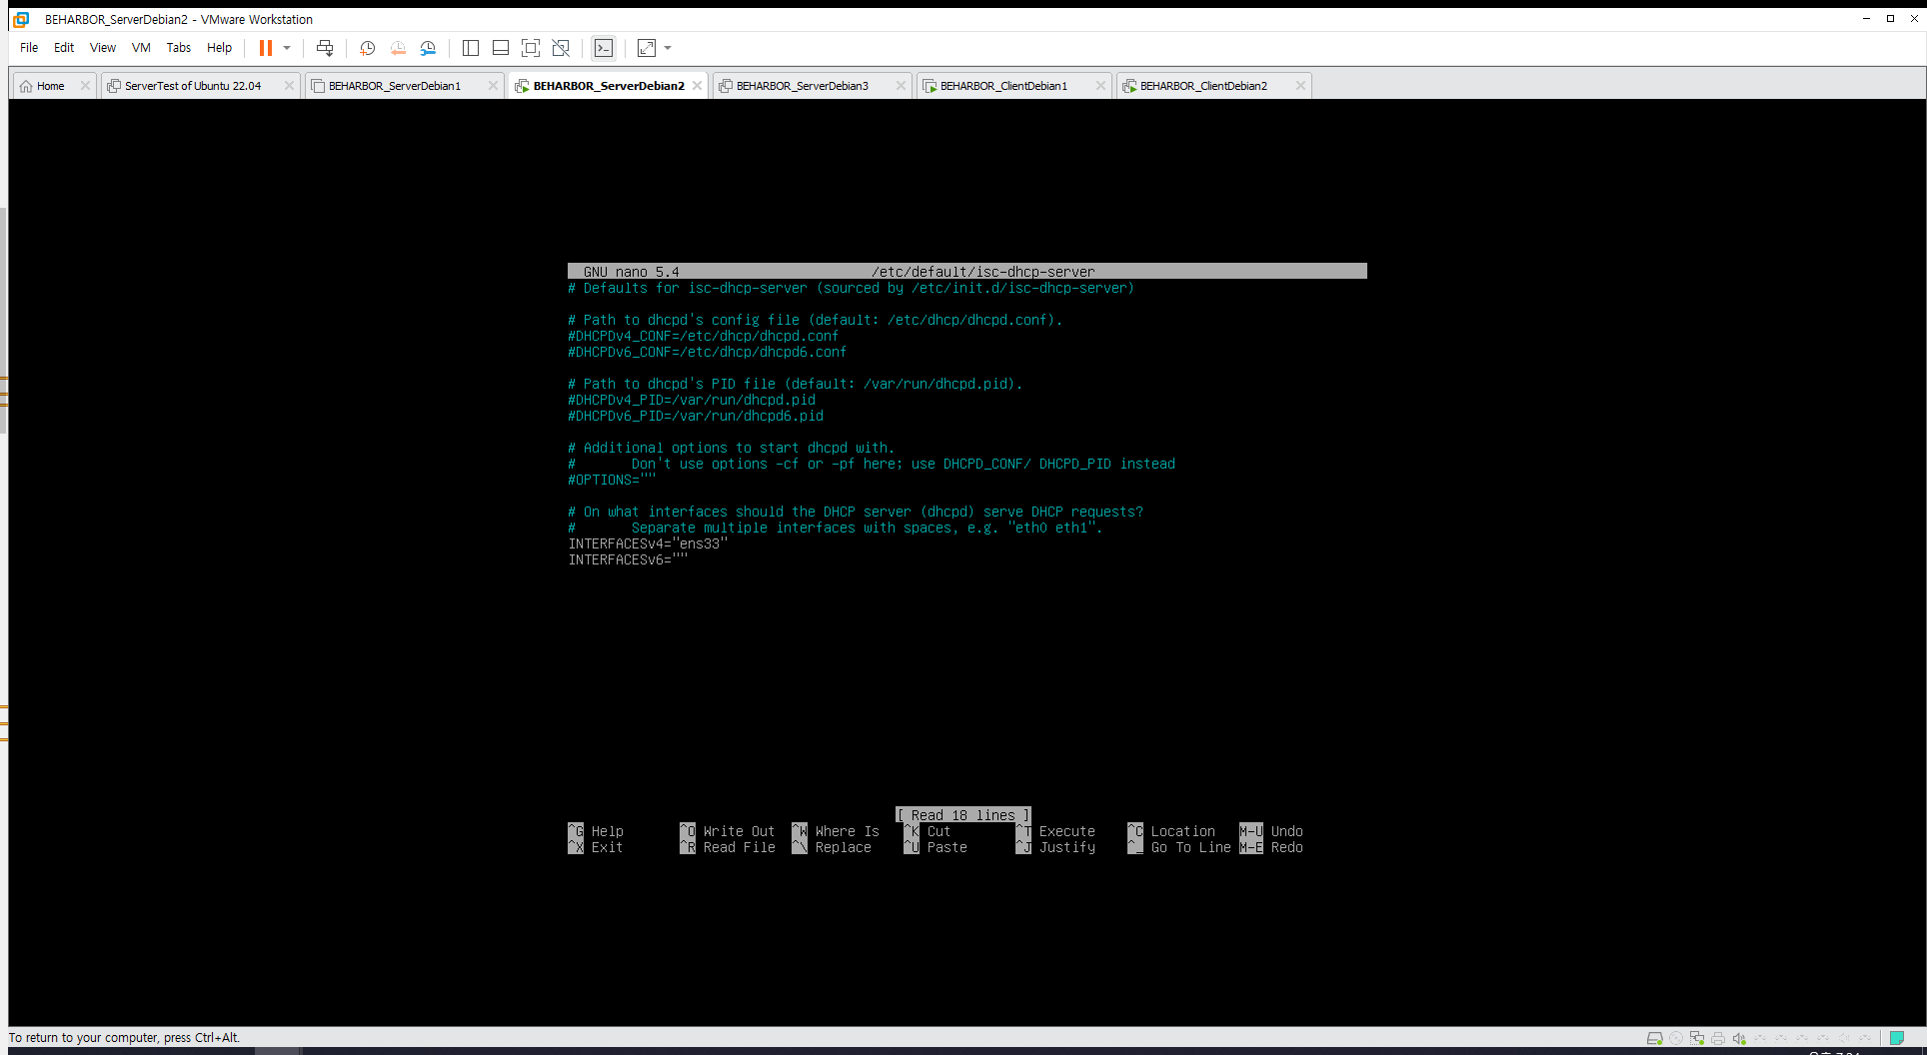Close the BEHARBOR_ServerDebian1 tab
1927x1055 pixels.
(493, 86)
